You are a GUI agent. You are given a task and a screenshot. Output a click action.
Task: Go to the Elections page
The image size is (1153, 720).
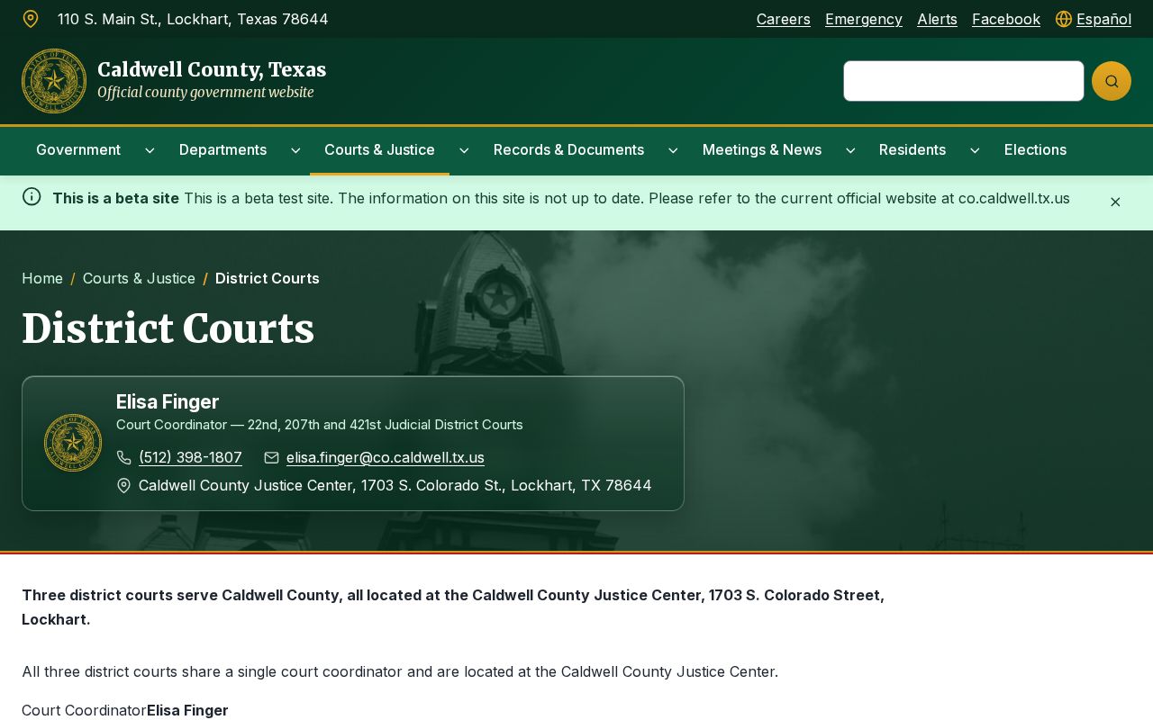[1035, 149]
